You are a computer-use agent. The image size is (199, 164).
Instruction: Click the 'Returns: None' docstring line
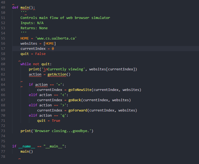coord(34,28)
